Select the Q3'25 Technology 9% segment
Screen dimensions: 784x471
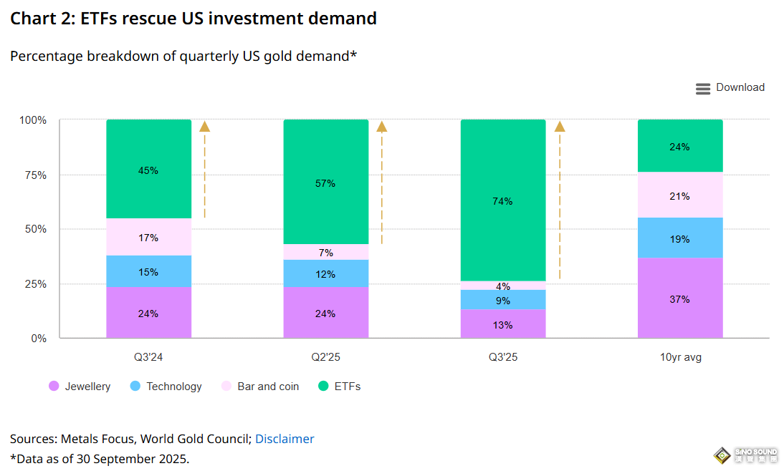[x=502, y=299]
